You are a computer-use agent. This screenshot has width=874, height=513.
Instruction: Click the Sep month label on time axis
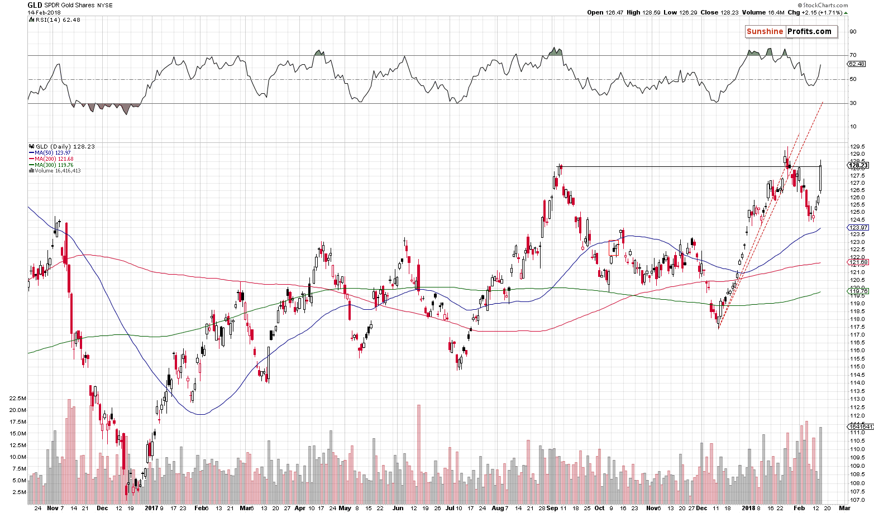pos(552,509)
